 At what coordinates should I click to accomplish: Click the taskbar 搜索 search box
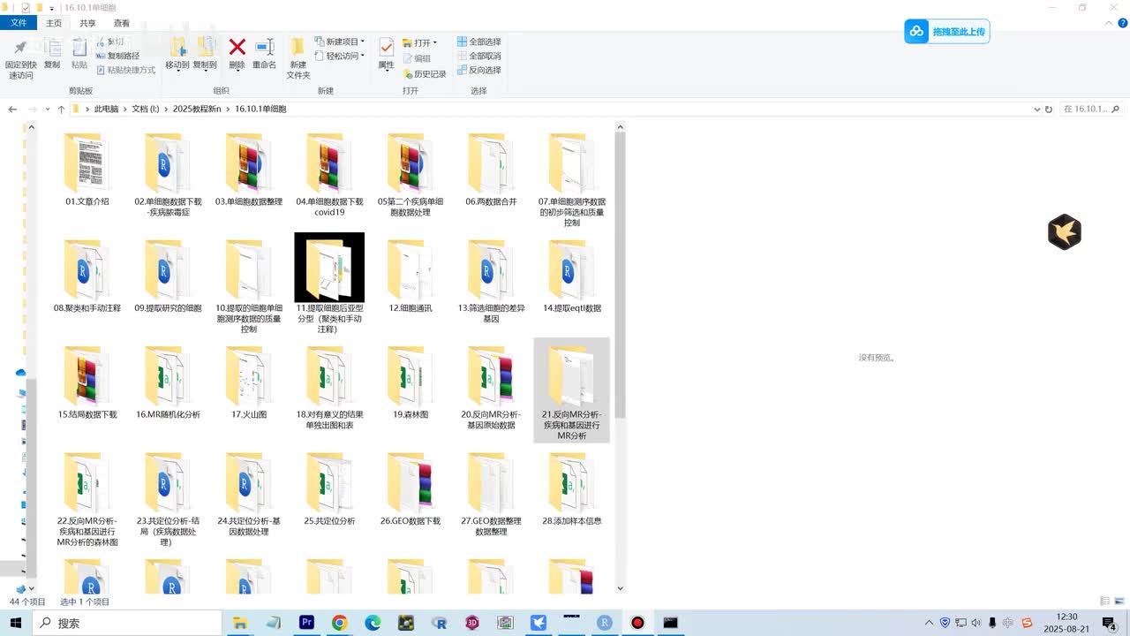(128, 623)
